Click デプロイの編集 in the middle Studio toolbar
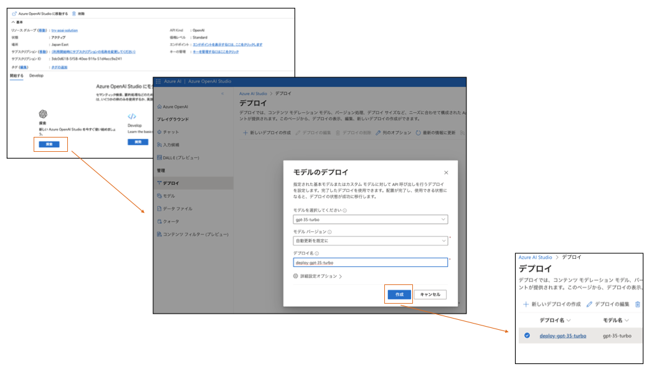The width and height of the screenshot is (649, 369). pyautogui.click(x=313, y=133)
